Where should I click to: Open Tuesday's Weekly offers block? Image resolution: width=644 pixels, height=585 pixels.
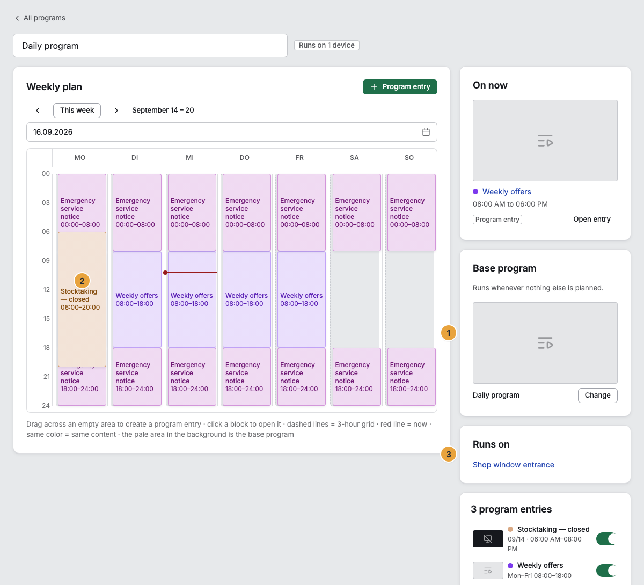click(137, 299)
